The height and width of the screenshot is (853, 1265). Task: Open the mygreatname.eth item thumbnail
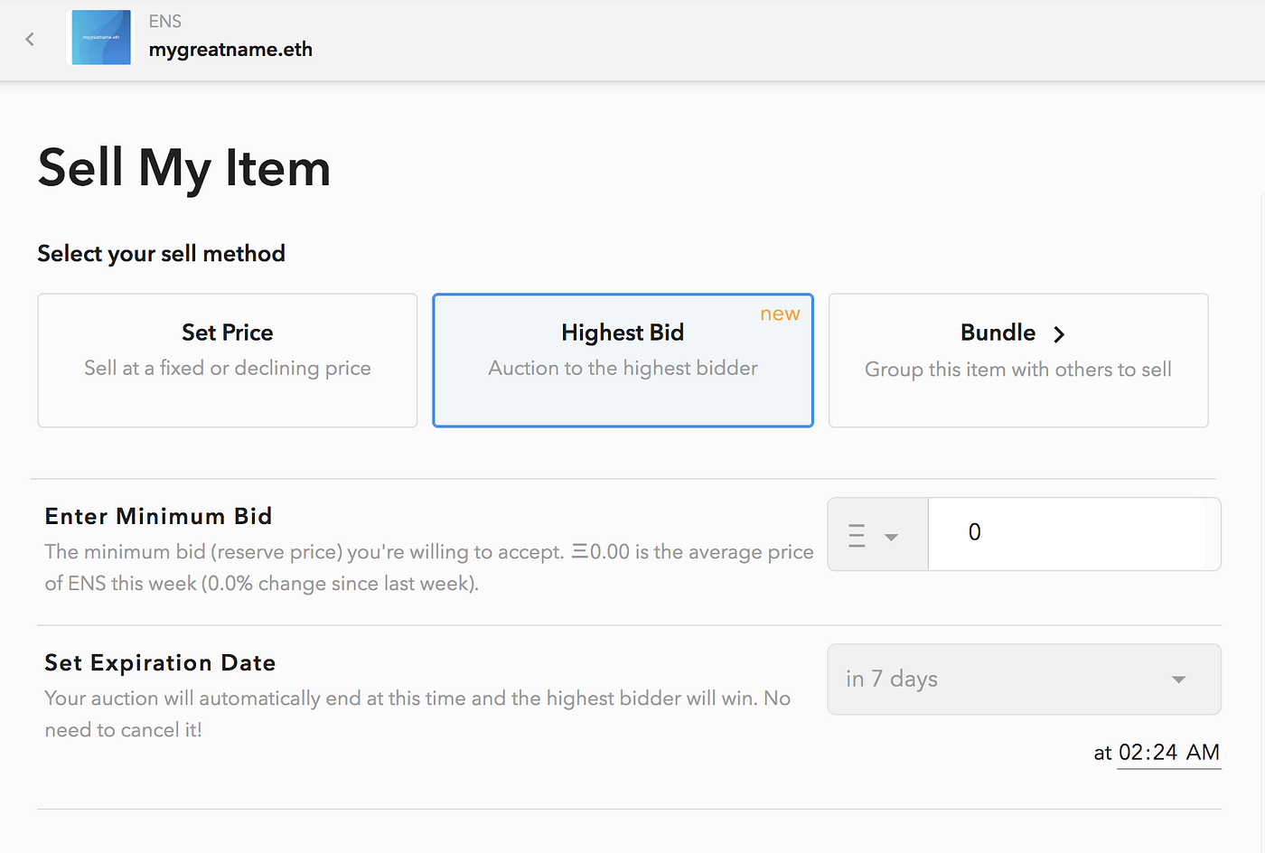(101, 38)
